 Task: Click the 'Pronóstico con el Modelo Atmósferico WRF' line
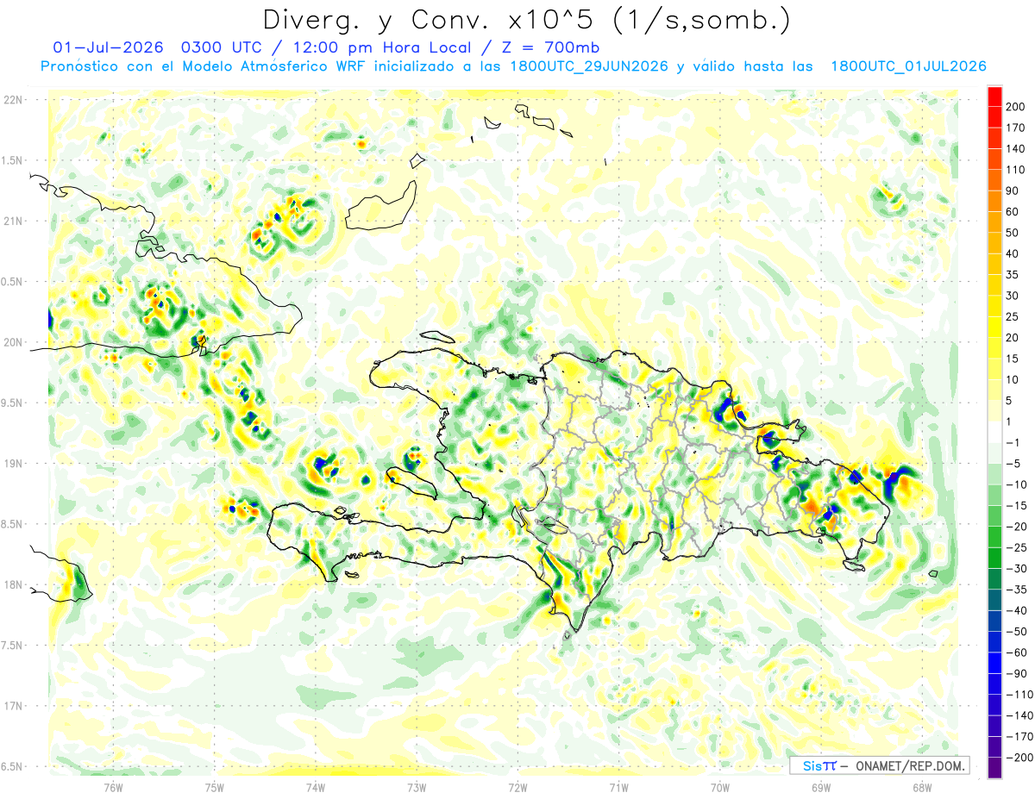[204, 66]
